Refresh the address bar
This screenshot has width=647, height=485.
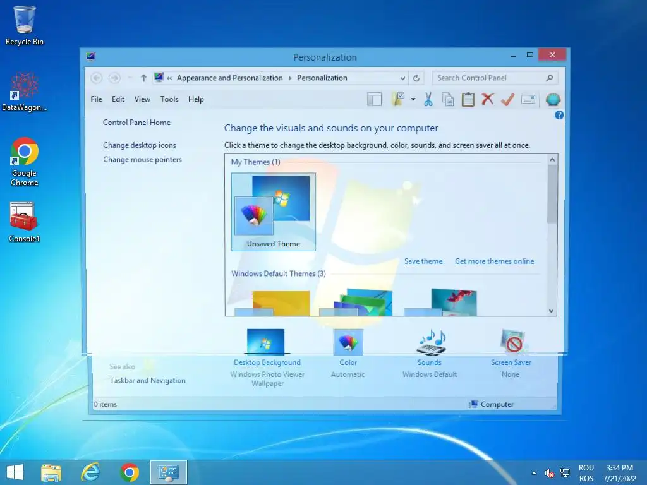pyautogui.click(x=416, y=78)
